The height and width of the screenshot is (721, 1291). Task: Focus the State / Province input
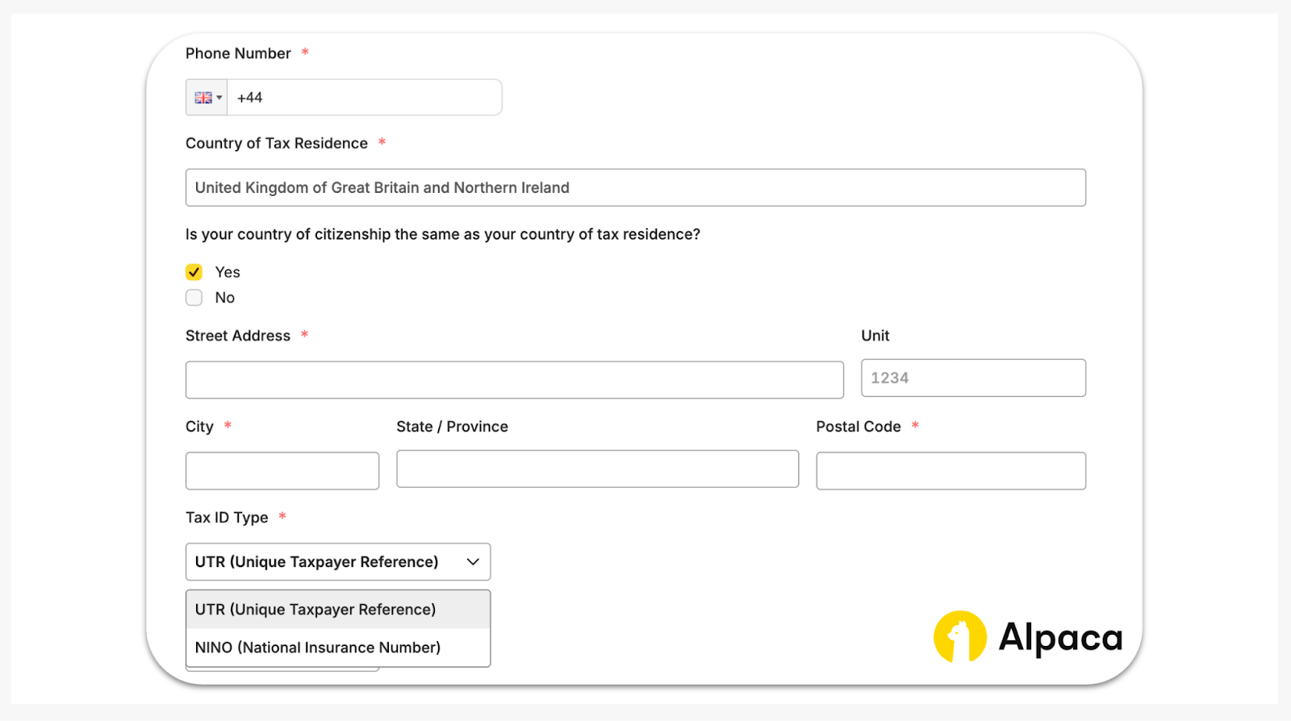[x=597, y=469]
